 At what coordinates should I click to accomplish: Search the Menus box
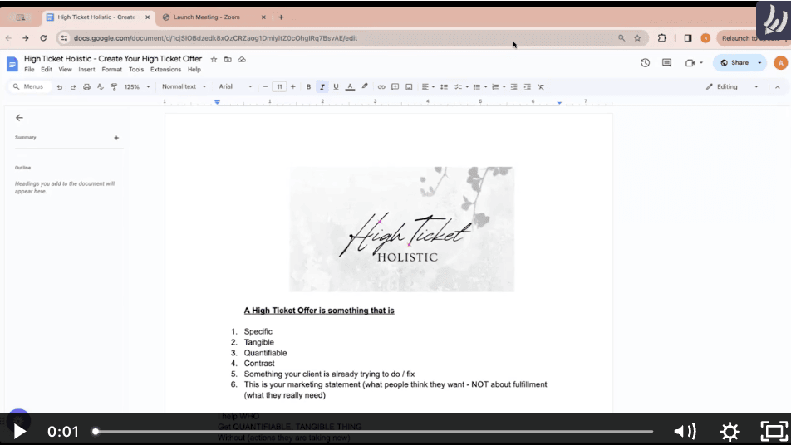(x=29, y=86)
